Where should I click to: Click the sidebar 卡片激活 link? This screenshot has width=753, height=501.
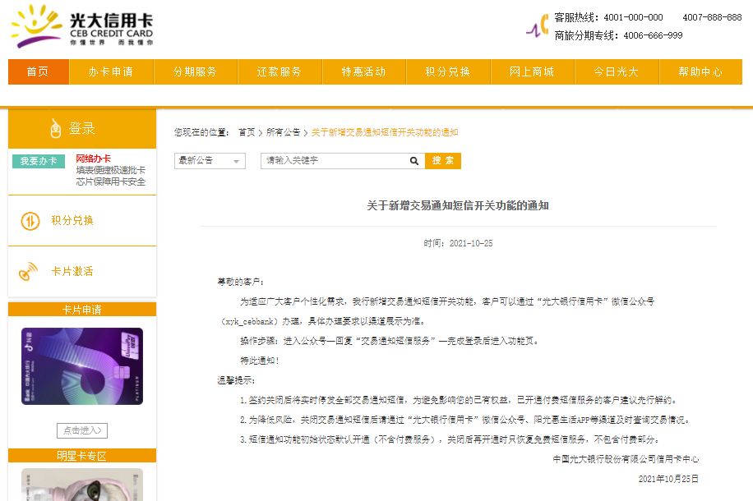pyautogui.click(x=72, y=271)
